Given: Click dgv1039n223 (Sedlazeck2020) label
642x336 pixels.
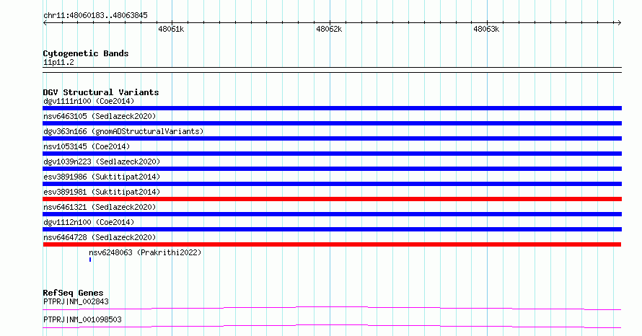Looking at the screenshot, I should [102, 162].
